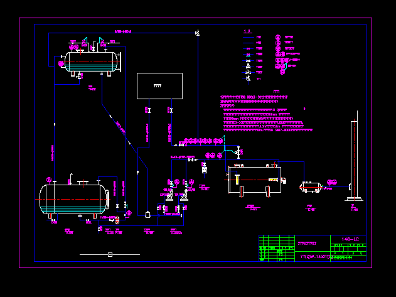Select the red strainer symbol below the lower tank
This screenshot has width=396, height=297.
coord(117,220)
